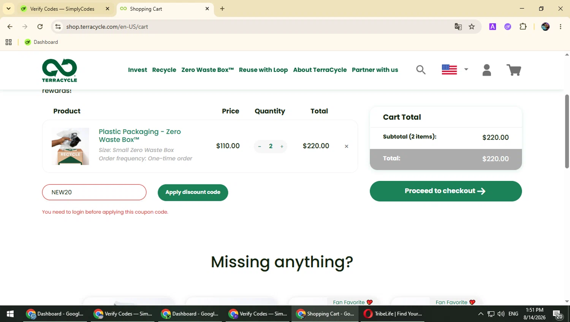The width and height of the screenshot is (570, 322).
Task: Close the Shopping Cart browser tab
Action: click(207, 9)
